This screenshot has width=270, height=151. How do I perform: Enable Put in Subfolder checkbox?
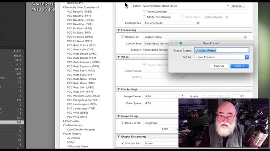[x=144, y=12]
